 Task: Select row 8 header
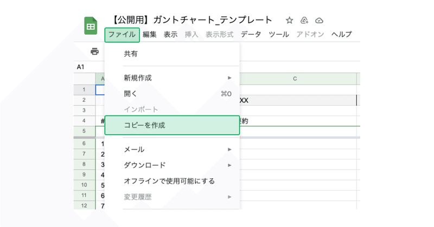tap(84, 164)
